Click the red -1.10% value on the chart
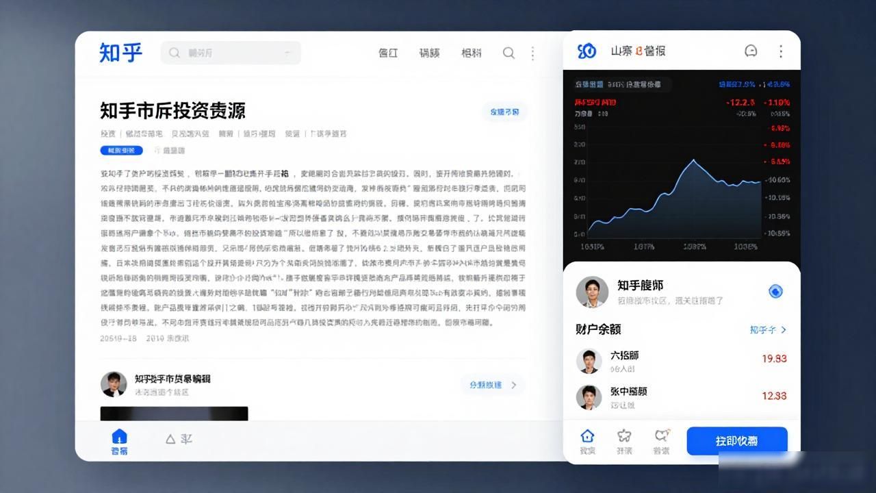 pyautogui.click(x=778, y=102)
